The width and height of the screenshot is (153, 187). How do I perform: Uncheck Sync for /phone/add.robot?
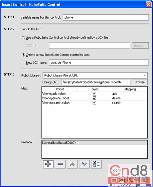click(94, 93)
